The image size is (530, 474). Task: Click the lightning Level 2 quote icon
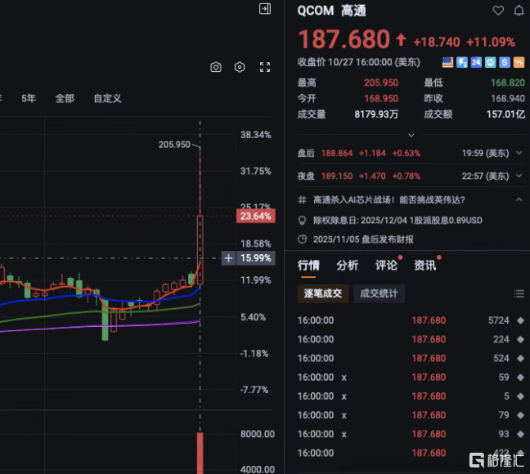pyautogui.click(x=462, y=62)
